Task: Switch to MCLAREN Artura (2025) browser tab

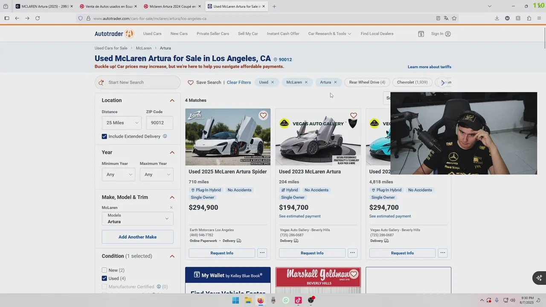Action: point(44,6)
